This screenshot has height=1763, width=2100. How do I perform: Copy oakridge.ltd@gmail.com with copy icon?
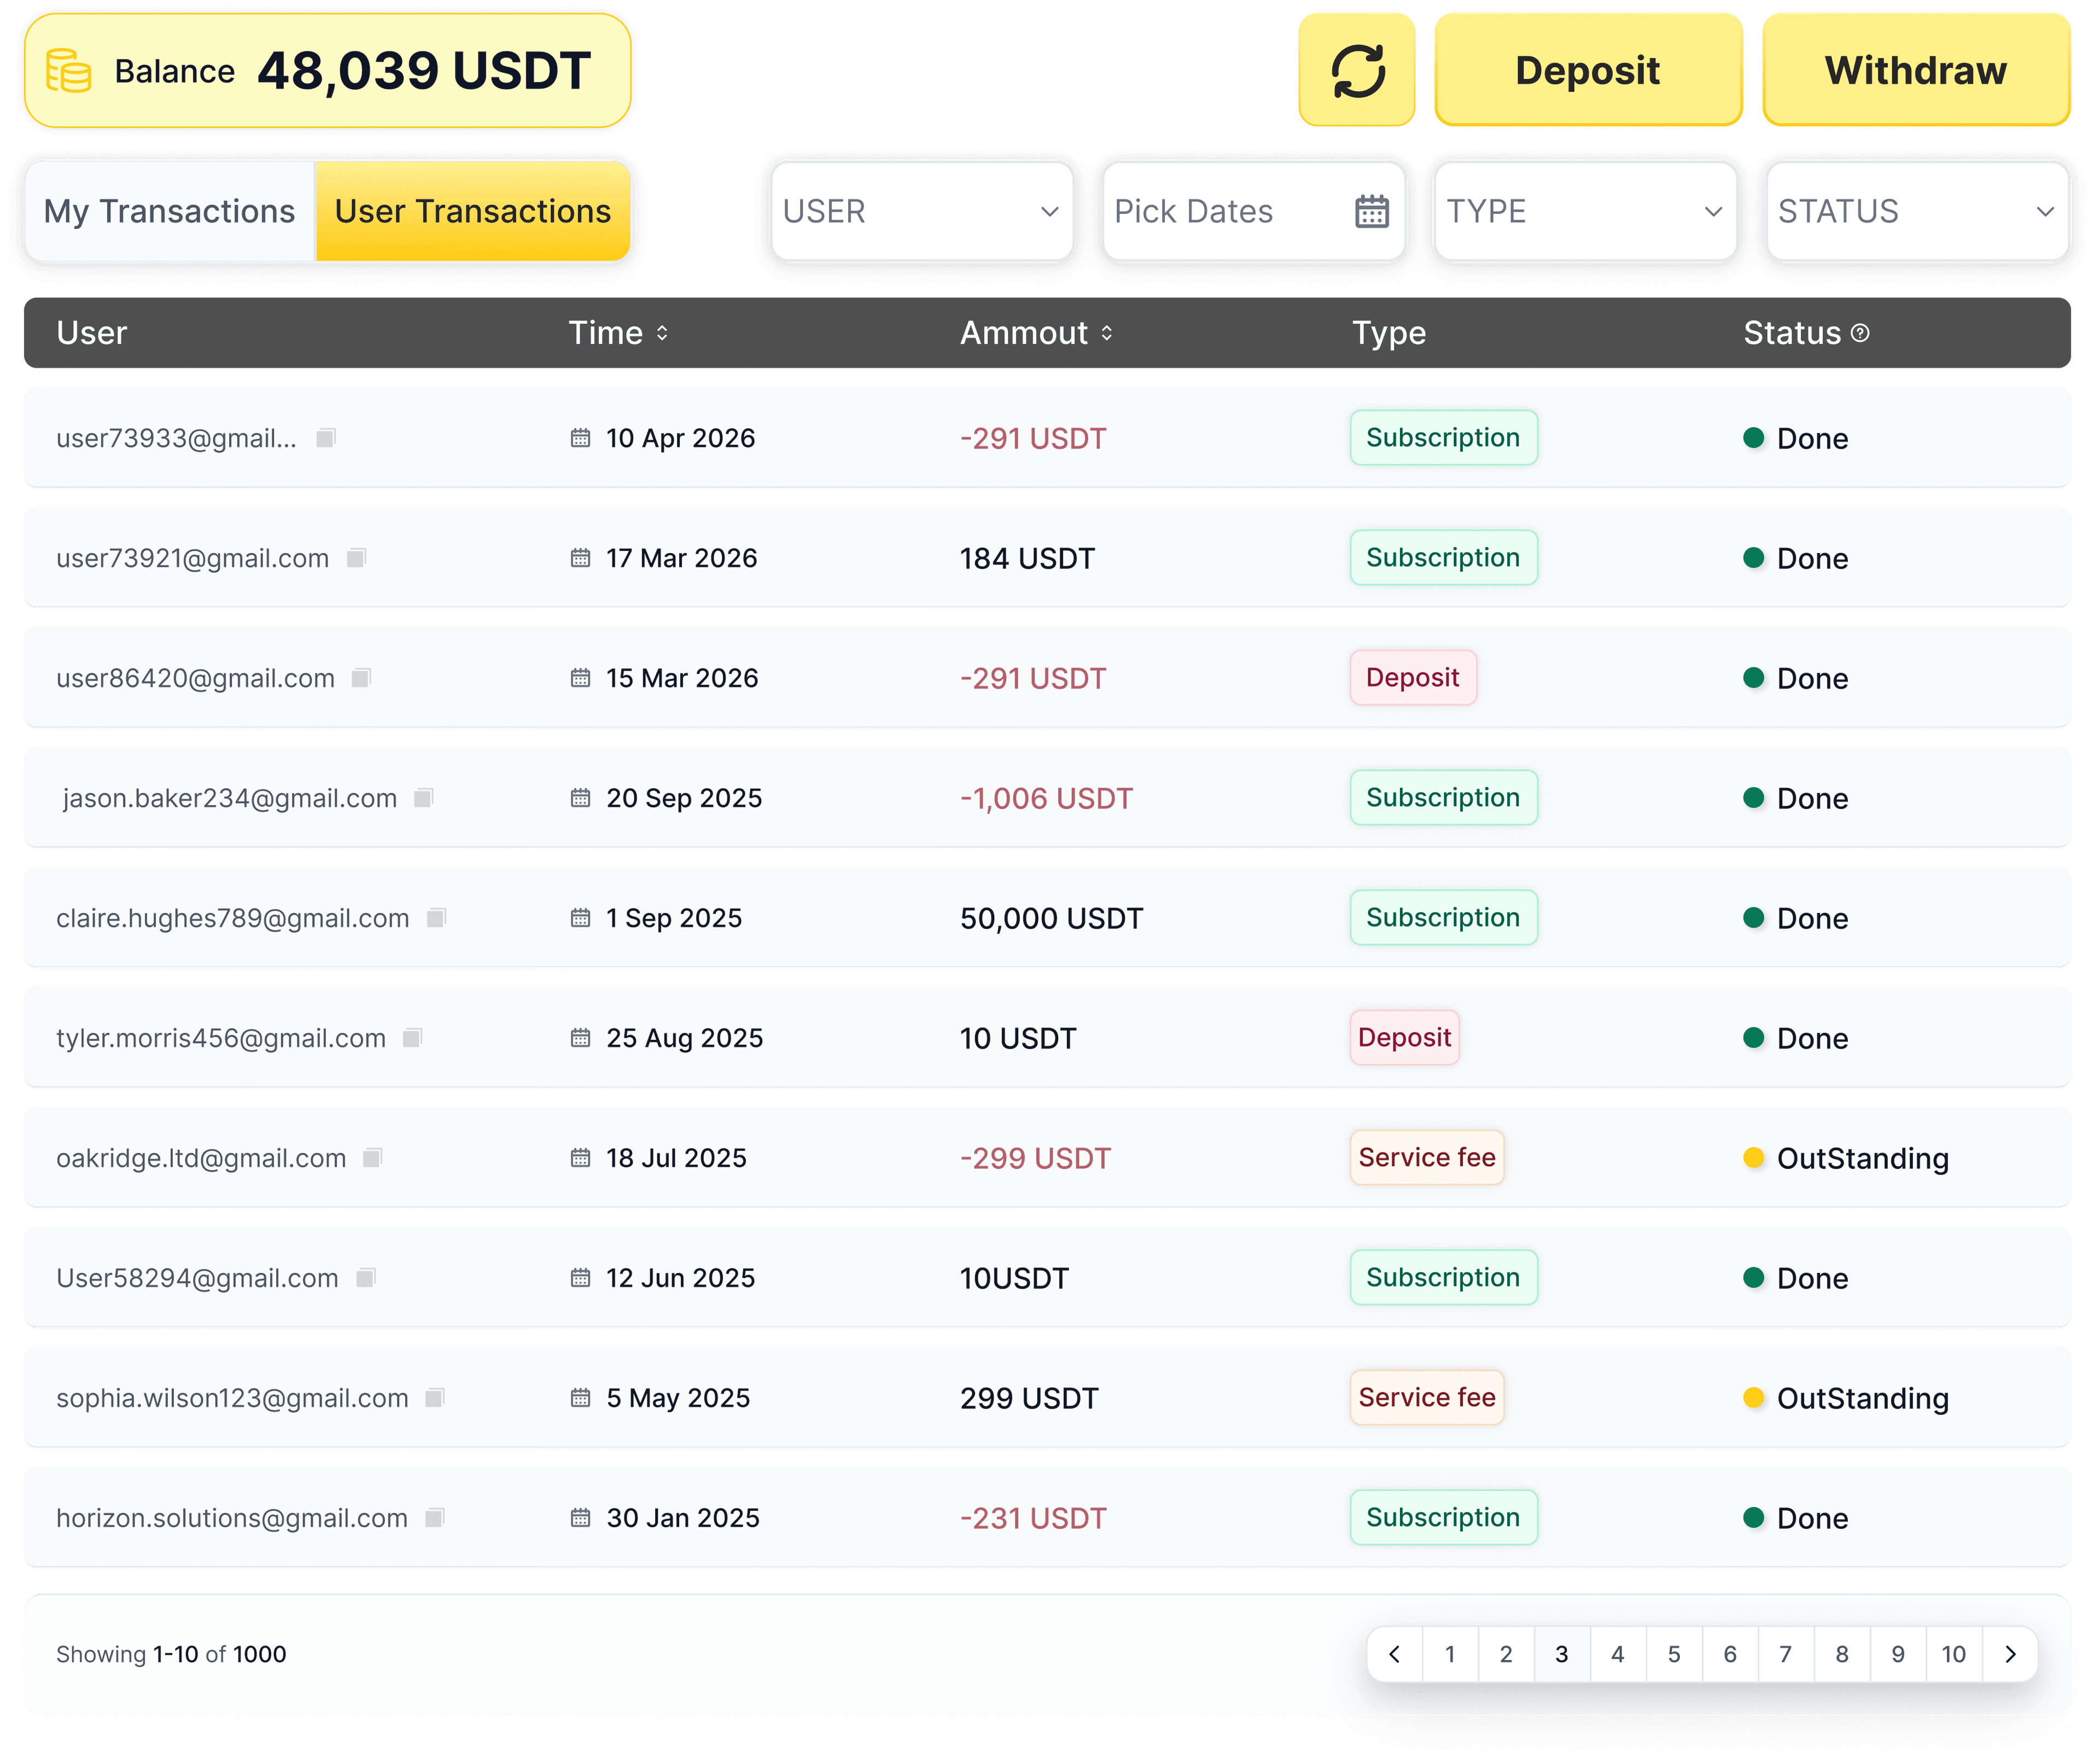click(x=372, y=1158)
